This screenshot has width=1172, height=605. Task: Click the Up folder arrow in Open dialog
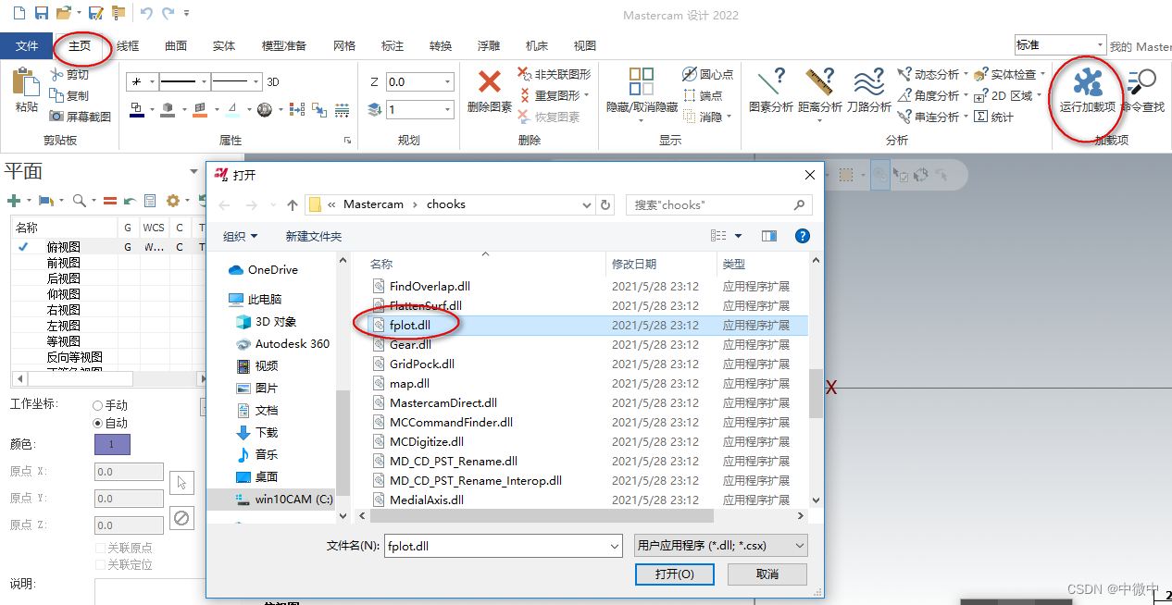[x=293, y=204]
